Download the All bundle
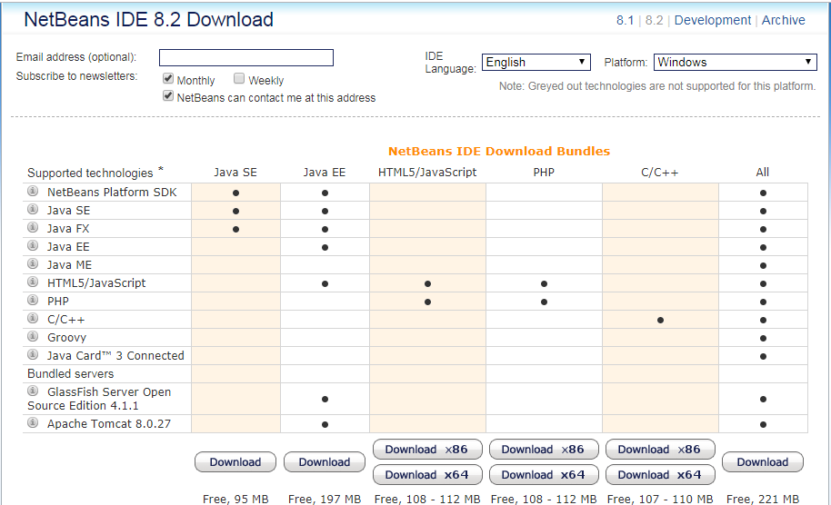 click(x=763, y=462)
